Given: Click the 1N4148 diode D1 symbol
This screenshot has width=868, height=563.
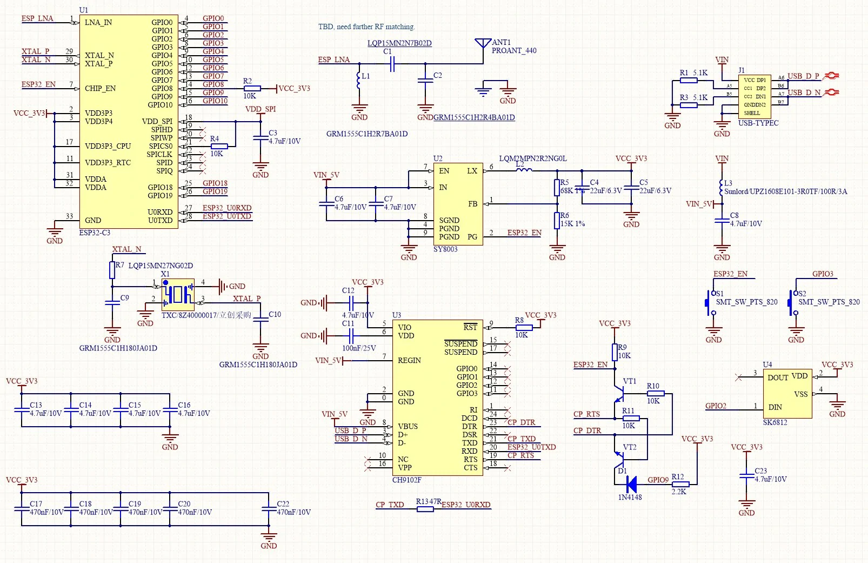Looking at the screenshot, I should click(630, 484).
